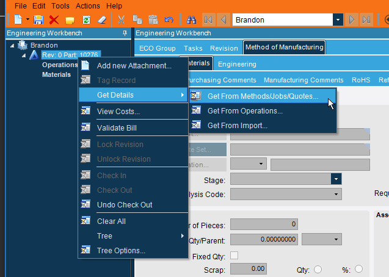Select Operations in the tree
The height and width of the screenshot is (277, 389).
pos(60,65)
